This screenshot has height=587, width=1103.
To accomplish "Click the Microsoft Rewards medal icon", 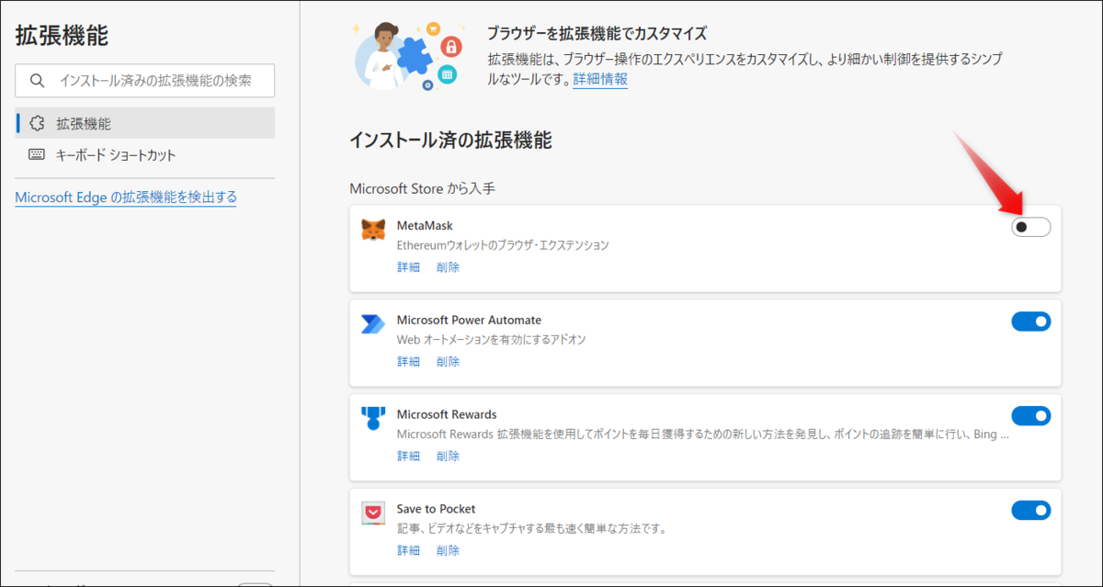I will 373,419.
